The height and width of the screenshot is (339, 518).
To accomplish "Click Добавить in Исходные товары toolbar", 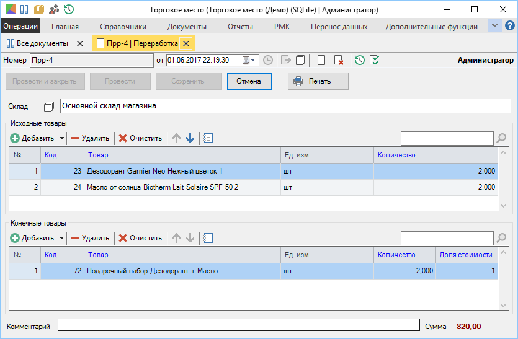I will point(32,138).
